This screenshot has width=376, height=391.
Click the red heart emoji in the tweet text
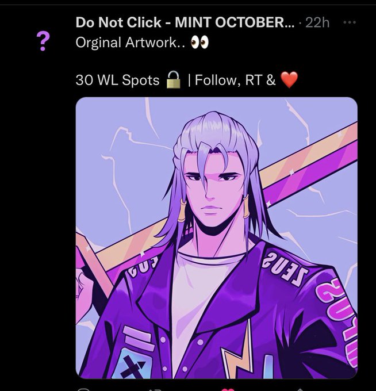click(x=289, y=80)
